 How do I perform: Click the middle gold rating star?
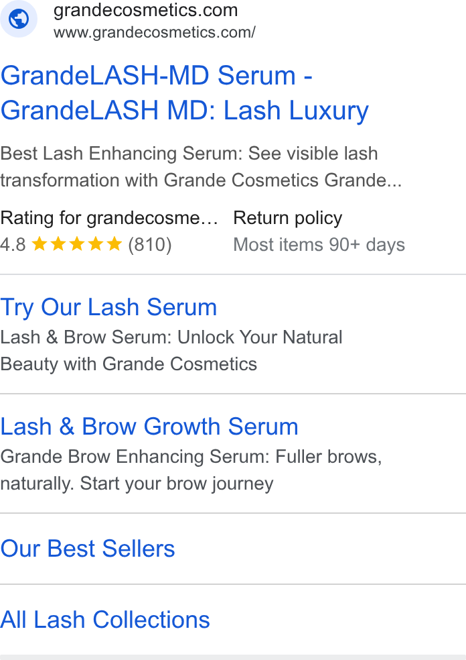point(77,243)
